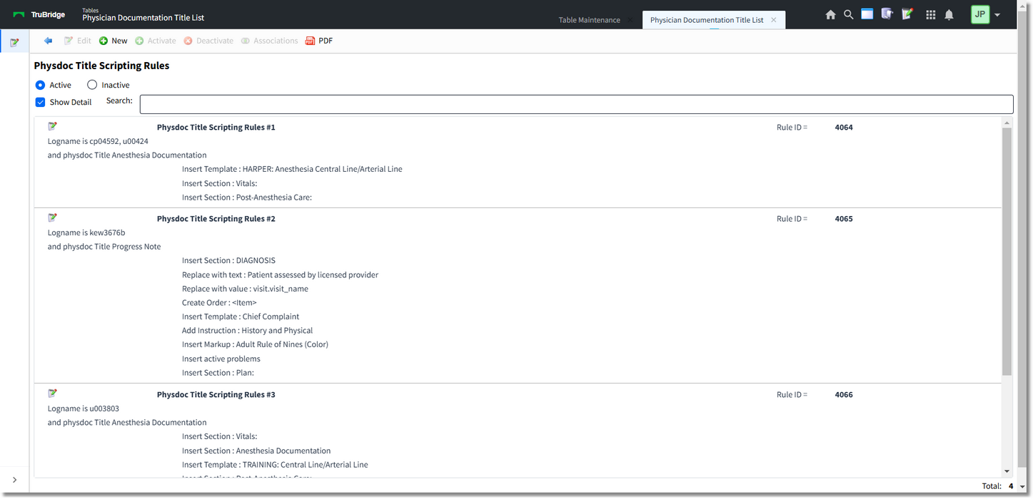
Task: Select the notepad icon in left sidebar
Action: 14,42
